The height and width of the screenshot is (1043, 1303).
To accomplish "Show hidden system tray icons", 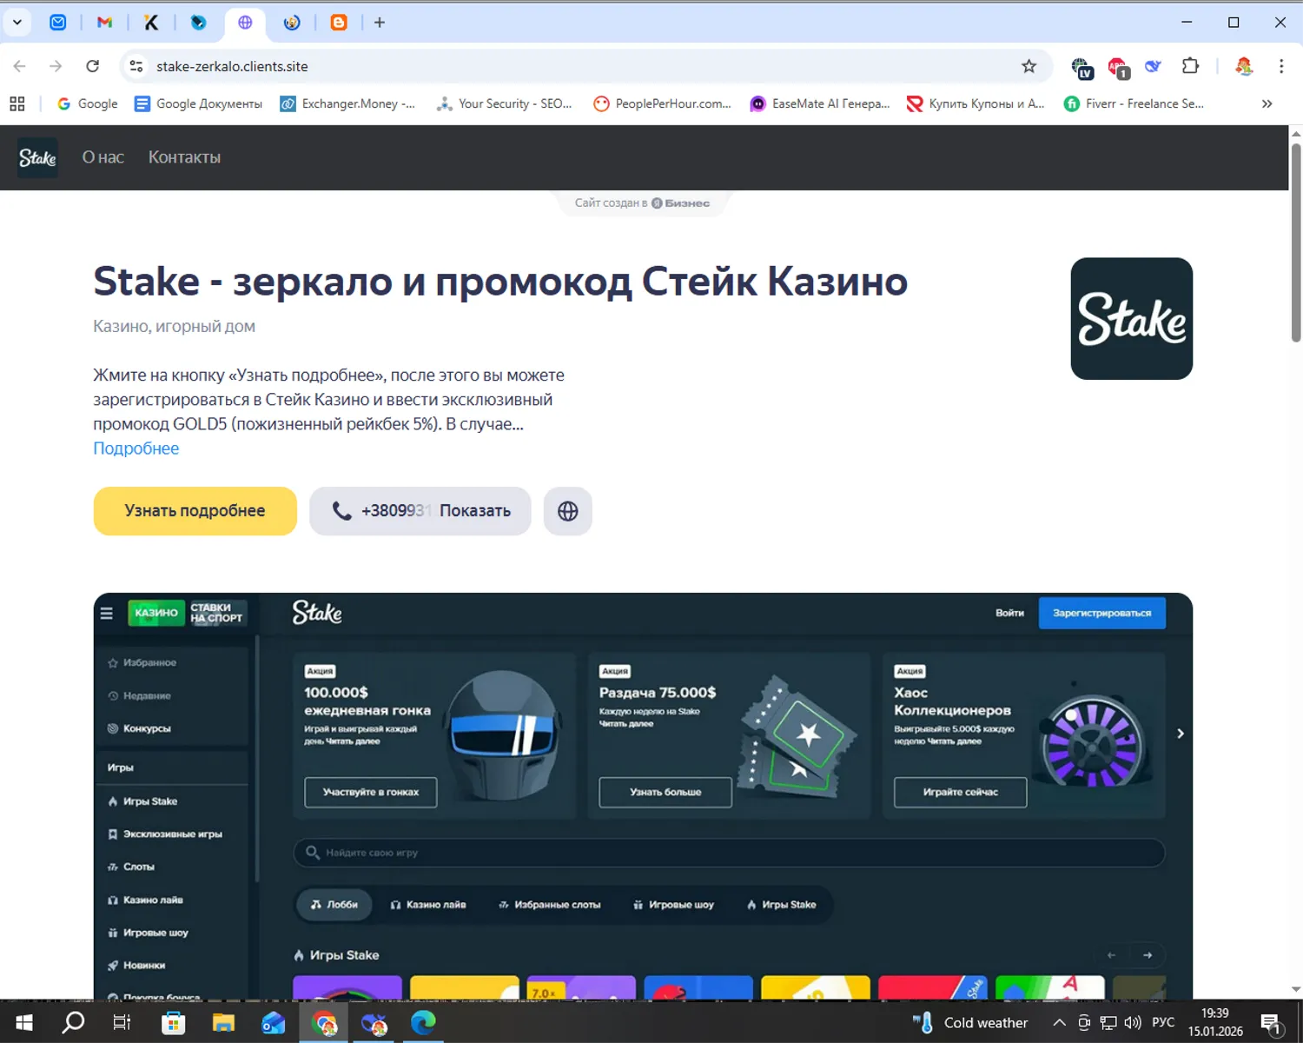I will coord(1059,1023).
